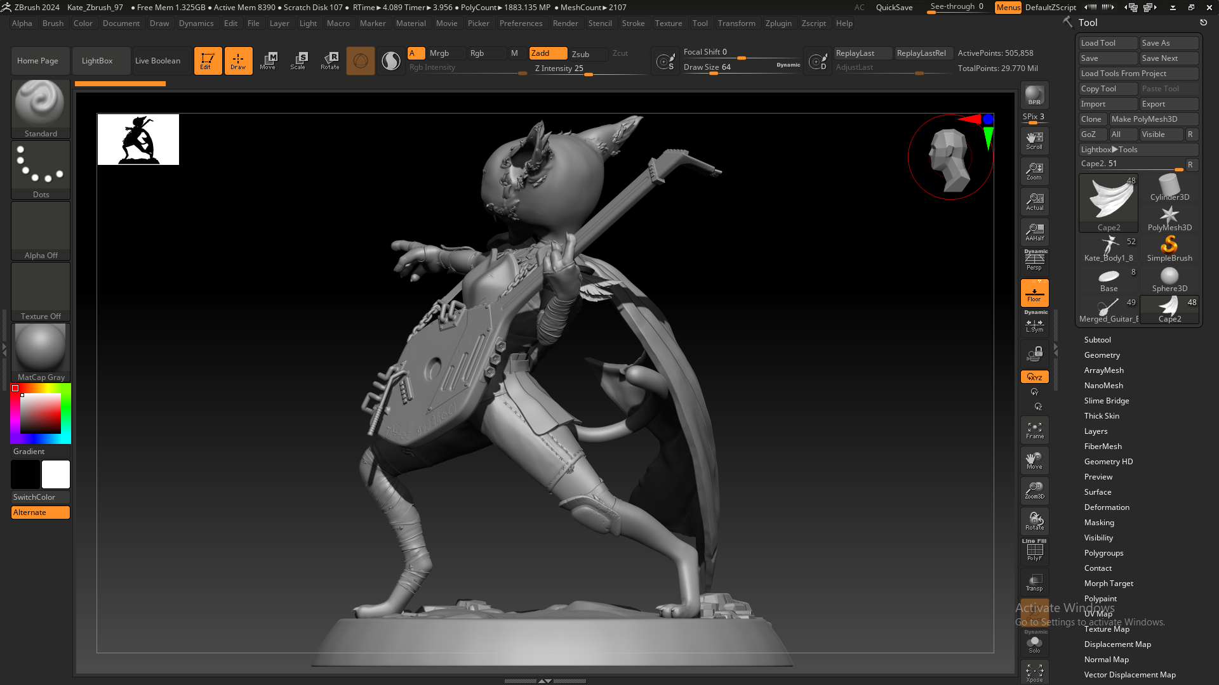Image resolution: width=1219 pixels, height=685 pixels.
Task: Select the Scale transform tool
Action: pos(298,61)
